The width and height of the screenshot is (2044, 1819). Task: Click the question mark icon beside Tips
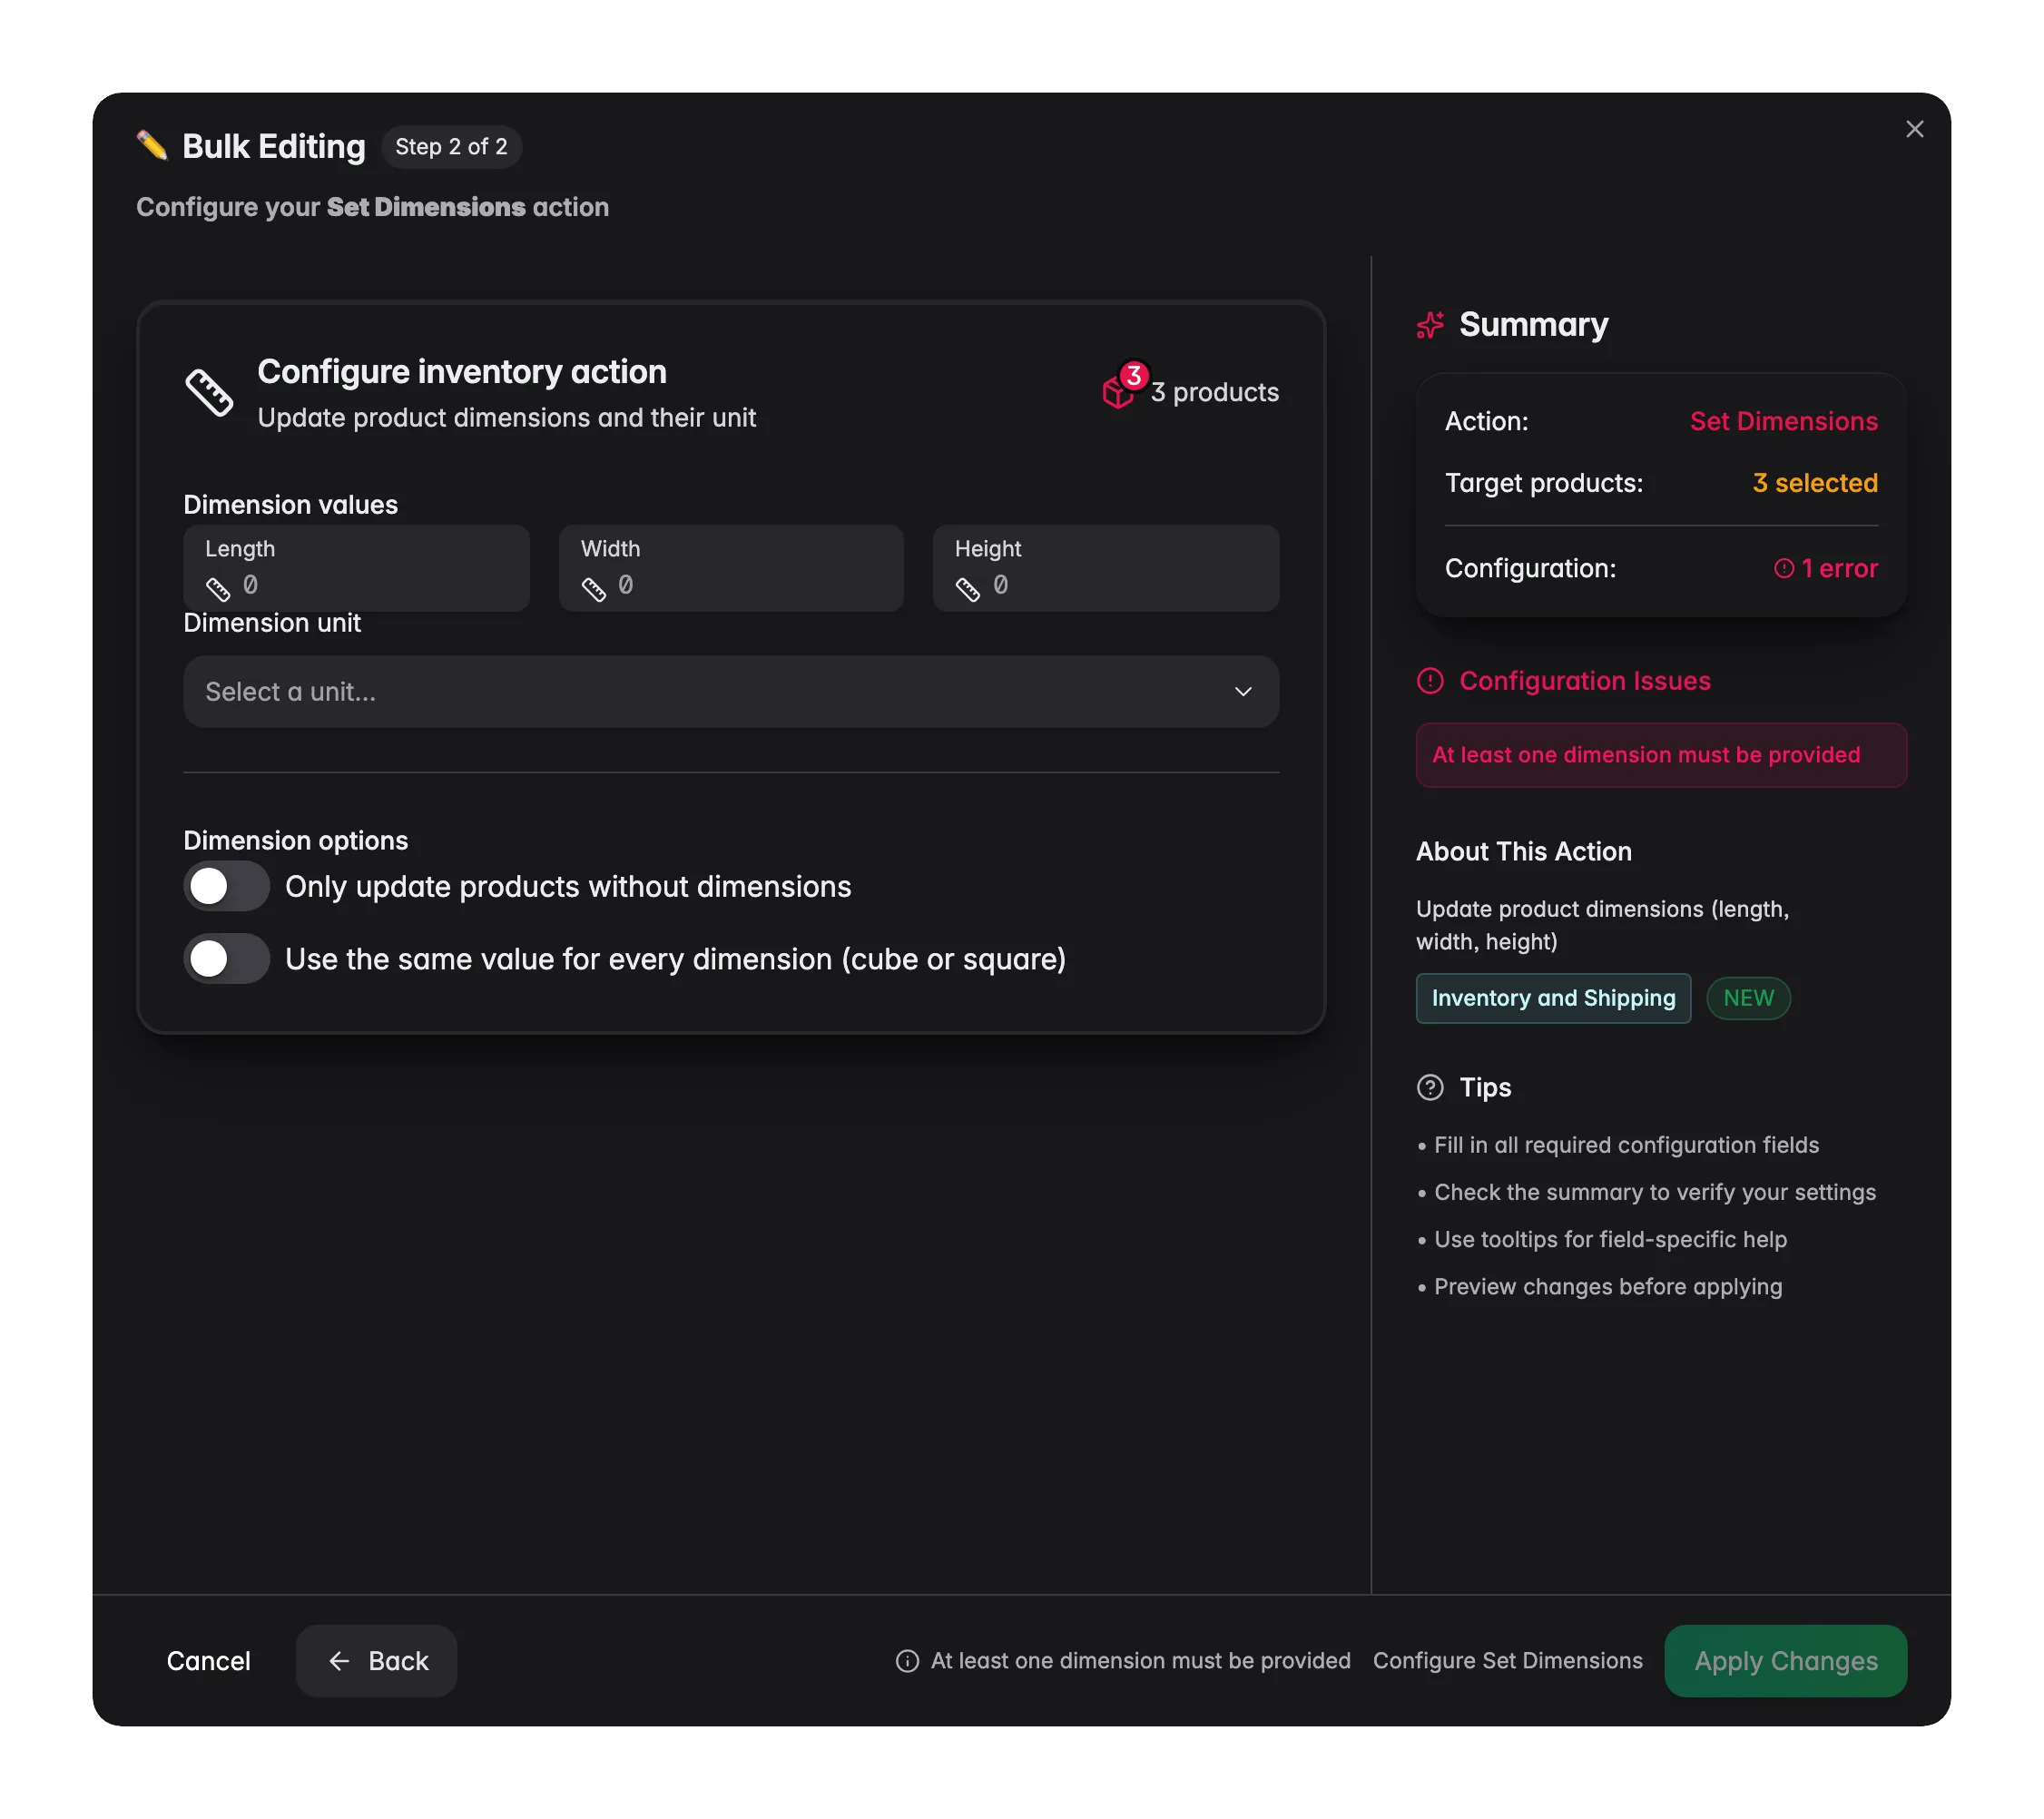[x=1430, y=1087]
